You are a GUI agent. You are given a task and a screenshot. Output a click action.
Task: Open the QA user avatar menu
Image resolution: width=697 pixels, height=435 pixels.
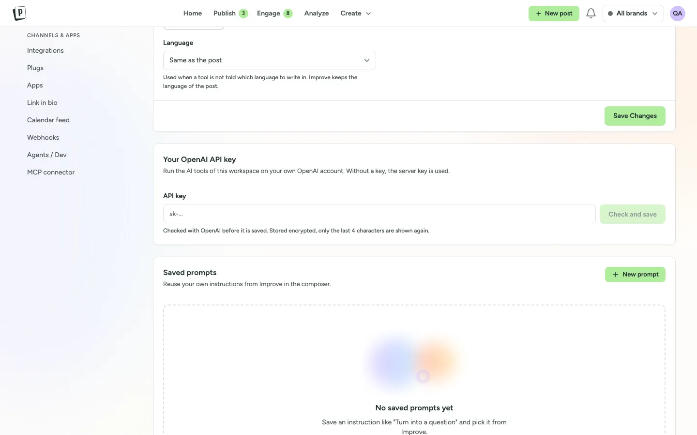(677, 14)
